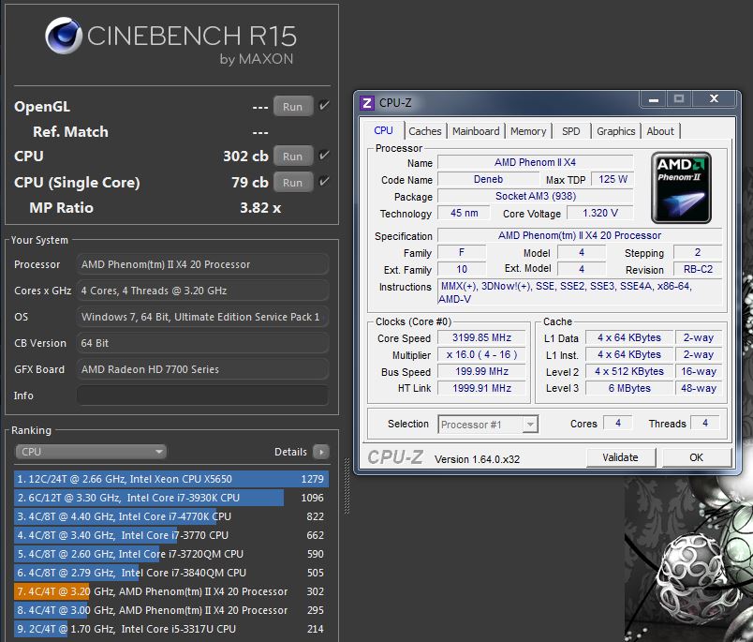Toggle the CPU test checkmark
The image size is (753, 642).
pos(325,156)
